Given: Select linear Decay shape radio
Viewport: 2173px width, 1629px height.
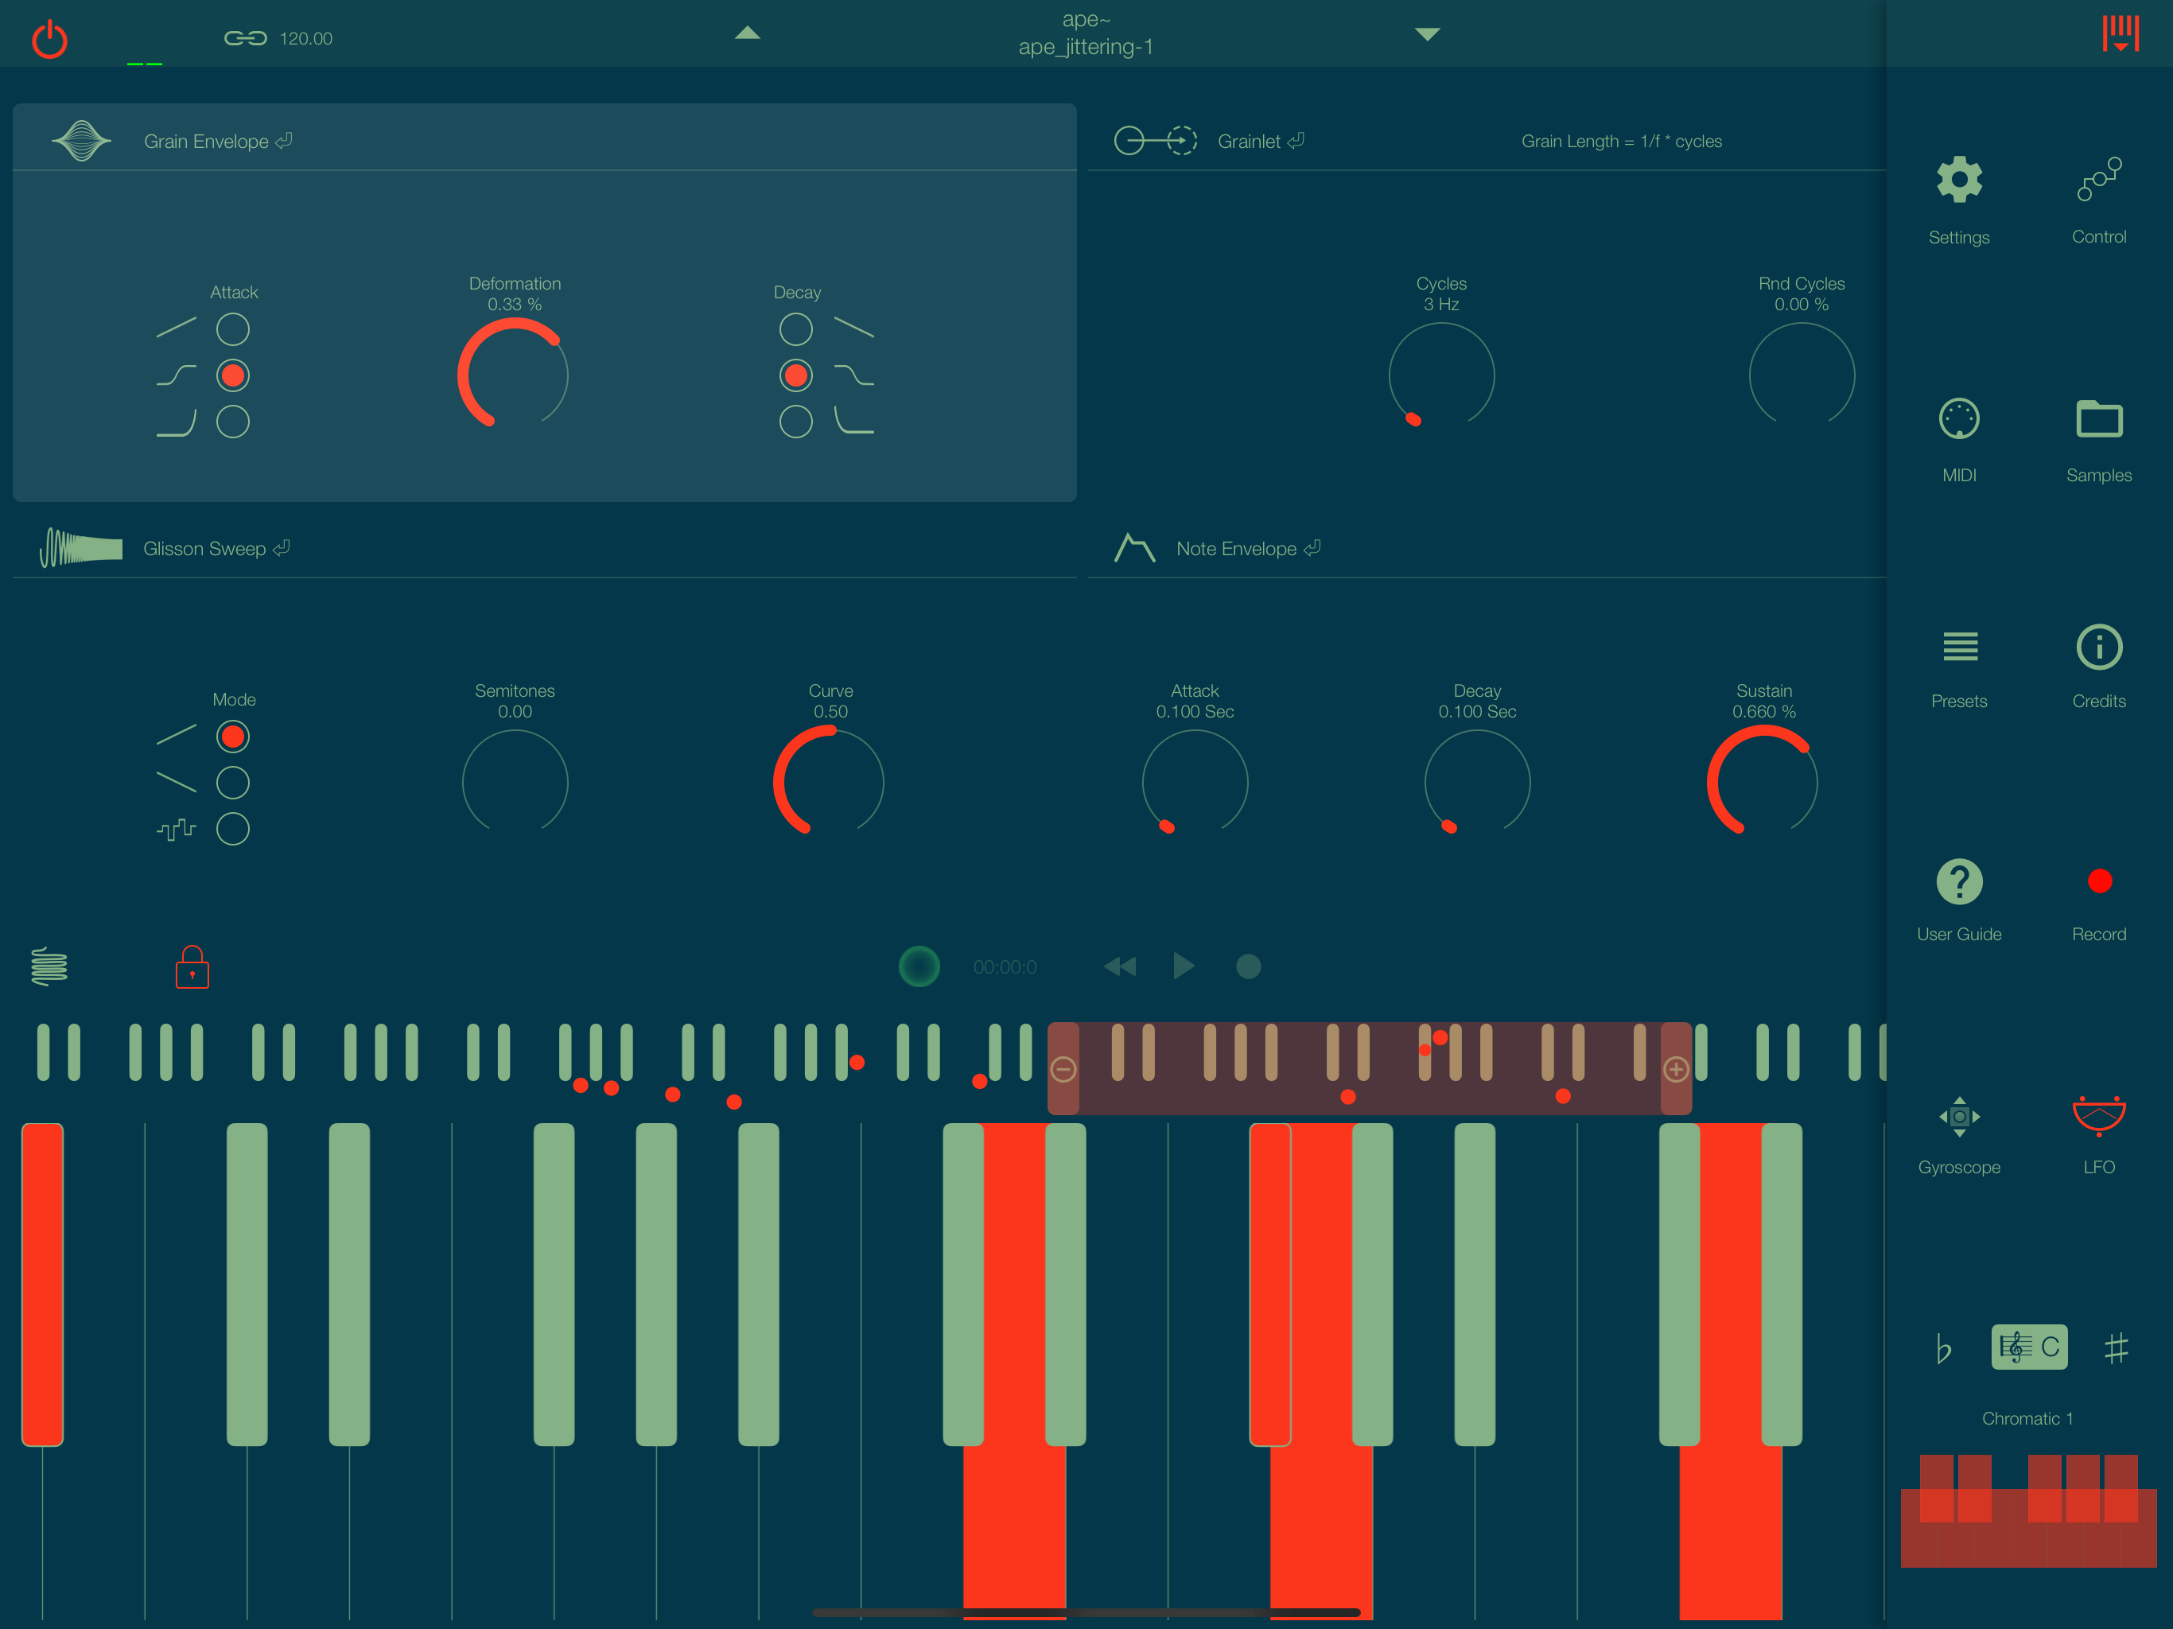Looking at the screenshot, I should coord(795,329).
